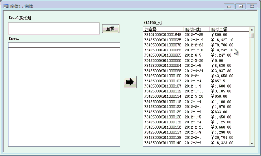Select the row dated 2012-2-23
The image size is (261, 156).
click(196, 45)
